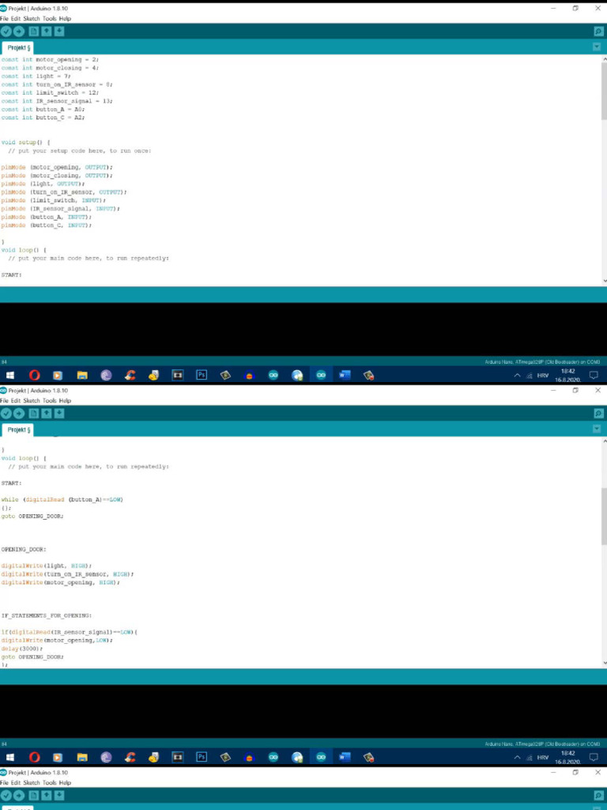Click Upload icon in middle window showing OPENING_DOOR code
Image resolution: width=607 pixels, height=810 pixels.
tap(19, 413)
